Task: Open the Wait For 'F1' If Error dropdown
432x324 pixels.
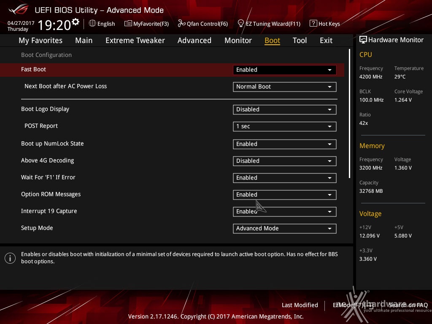Action: tap(285, 178)
